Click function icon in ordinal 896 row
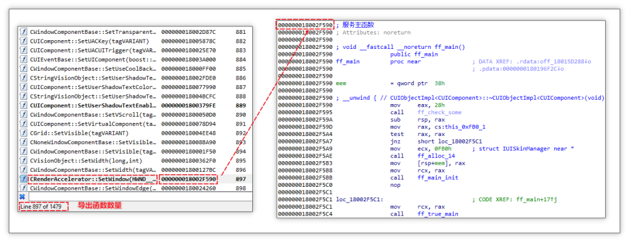The image size is (629, 242). pos(24,170)
